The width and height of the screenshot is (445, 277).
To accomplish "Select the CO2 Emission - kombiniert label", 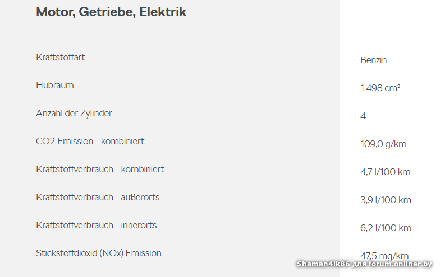I will 90,141.
